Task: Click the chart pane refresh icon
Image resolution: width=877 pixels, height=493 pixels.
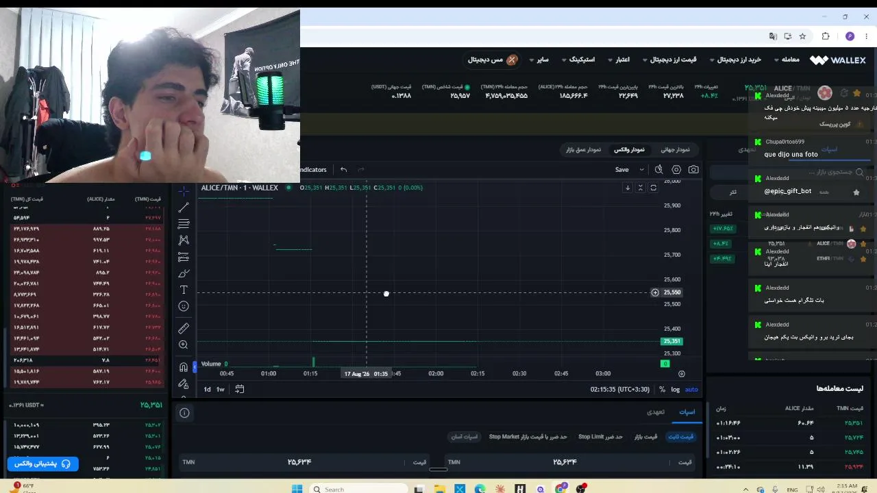Action: coord(653,188)
